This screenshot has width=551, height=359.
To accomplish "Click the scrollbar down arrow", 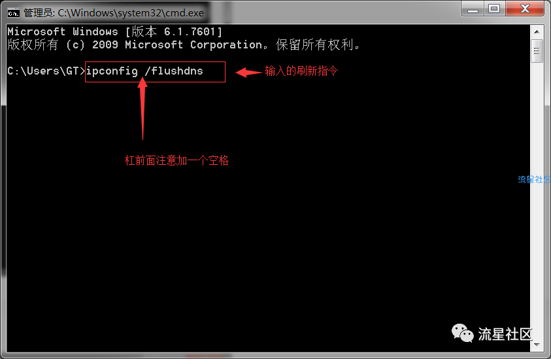I will 537,345.
